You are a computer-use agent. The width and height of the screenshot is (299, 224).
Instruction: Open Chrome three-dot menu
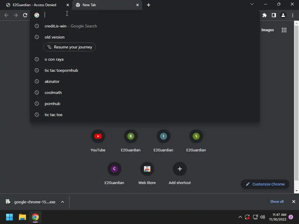point(293,15)
